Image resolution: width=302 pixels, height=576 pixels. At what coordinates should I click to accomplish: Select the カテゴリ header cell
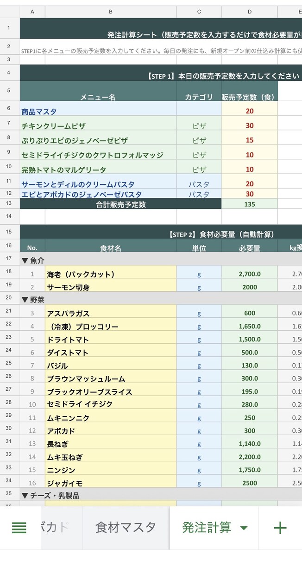(x=199, y=92)
